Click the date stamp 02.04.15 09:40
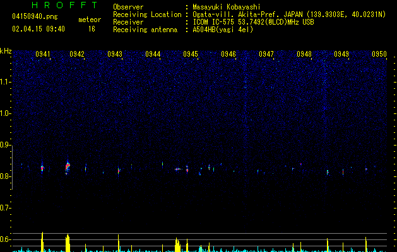Viewport: 397px width, 252px height. pyautogui.click(x=39, y=29)
